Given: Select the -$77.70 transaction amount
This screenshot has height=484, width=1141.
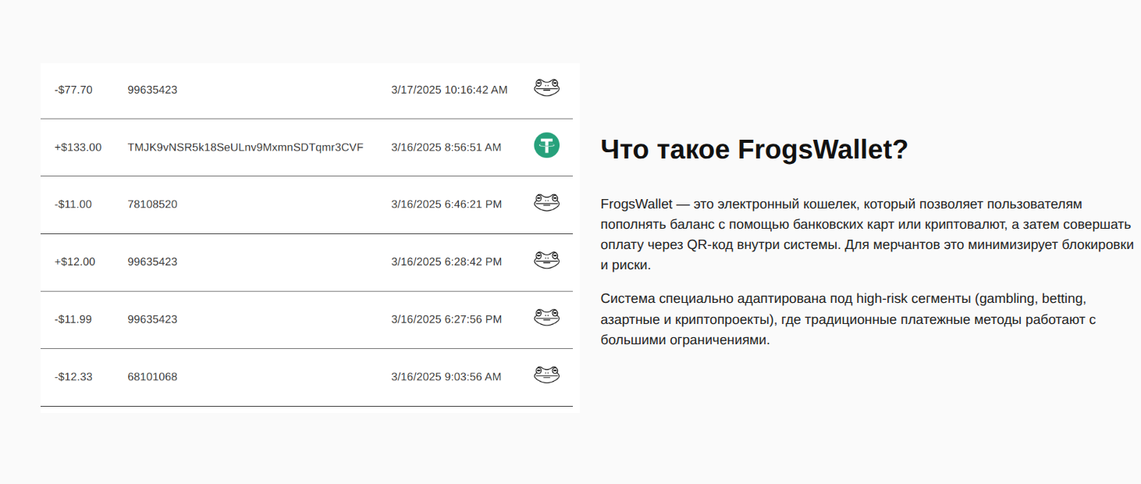Looking at the screenshot, I should tap(73, 90).
